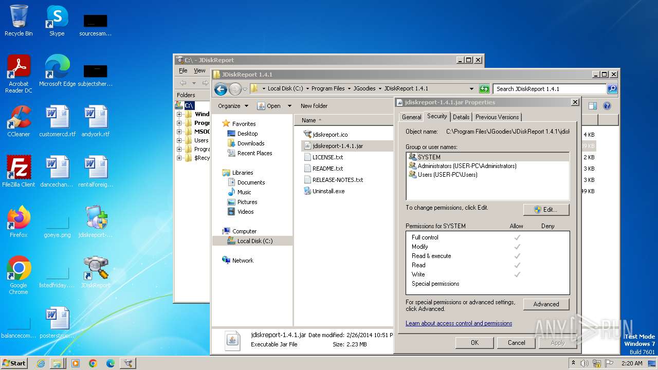658x370 pixels.
Task: Open the File menu in JDiskReport
Action: tap(183, 70)
